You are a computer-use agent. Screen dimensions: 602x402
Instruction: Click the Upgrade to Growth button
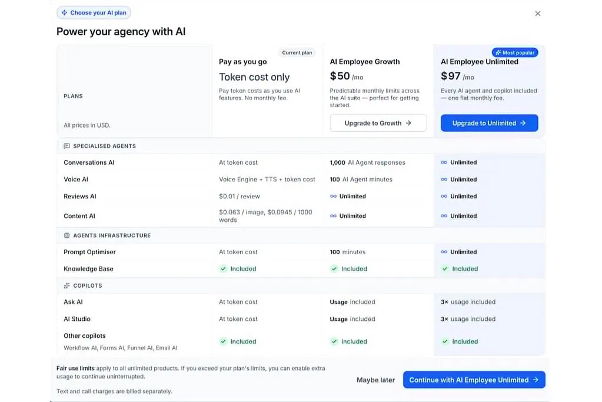(378, 123)
